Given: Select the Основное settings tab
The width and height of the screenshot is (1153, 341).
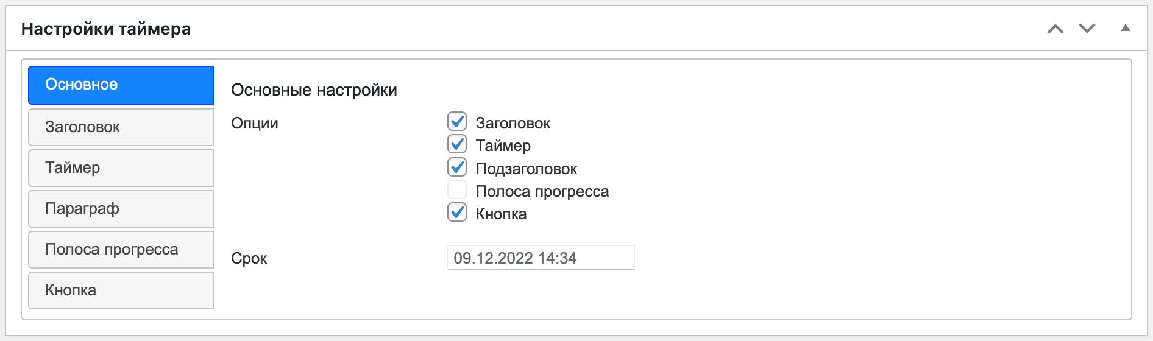Looking at the screenshot, I should pyautogui.click(x=121, y=85).
